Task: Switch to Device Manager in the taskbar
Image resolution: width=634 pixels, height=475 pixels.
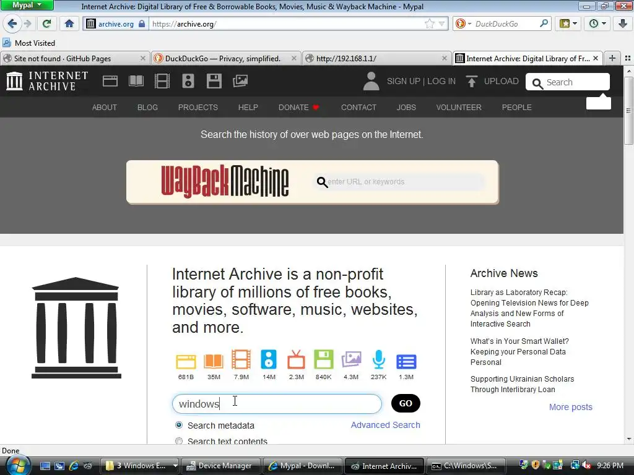Action: tap(221, 466)
